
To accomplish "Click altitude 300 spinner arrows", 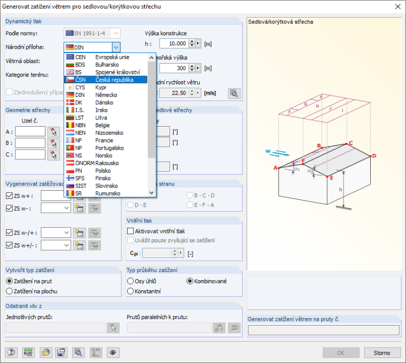I will 192,68.
